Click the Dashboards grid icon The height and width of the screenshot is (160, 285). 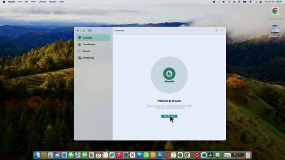click(79, 44)
